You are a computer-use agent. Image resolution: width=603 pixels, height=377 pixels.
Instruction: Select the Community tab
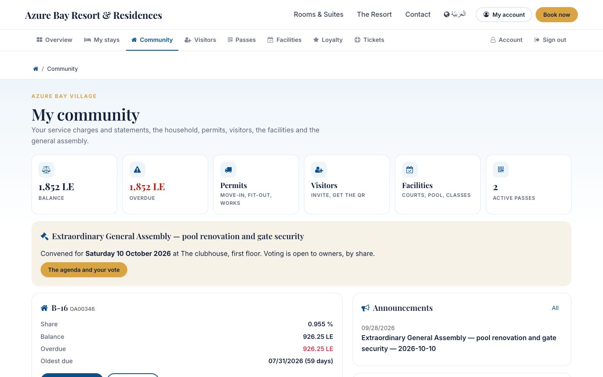tap(152, 40)
